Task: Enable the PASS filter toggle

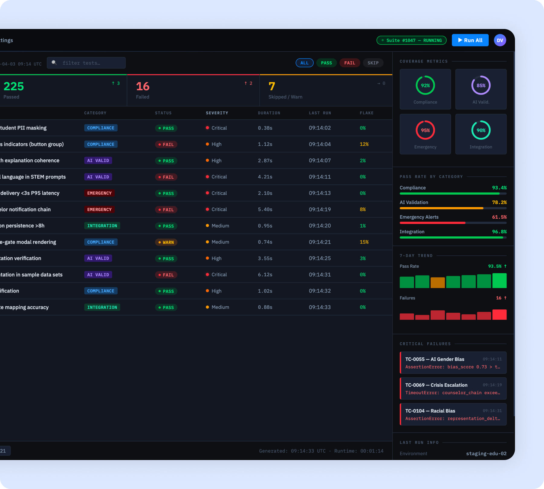Action: point(326,63)
